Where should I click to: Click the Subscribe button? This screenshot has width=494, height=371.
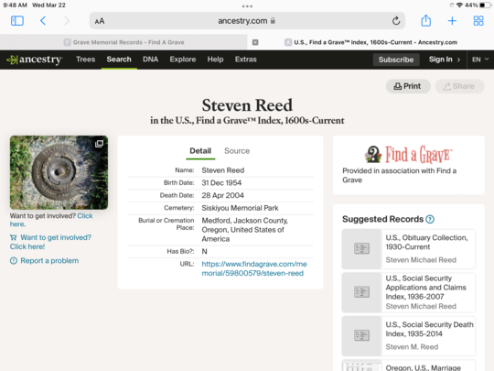(x=396, y=60)
